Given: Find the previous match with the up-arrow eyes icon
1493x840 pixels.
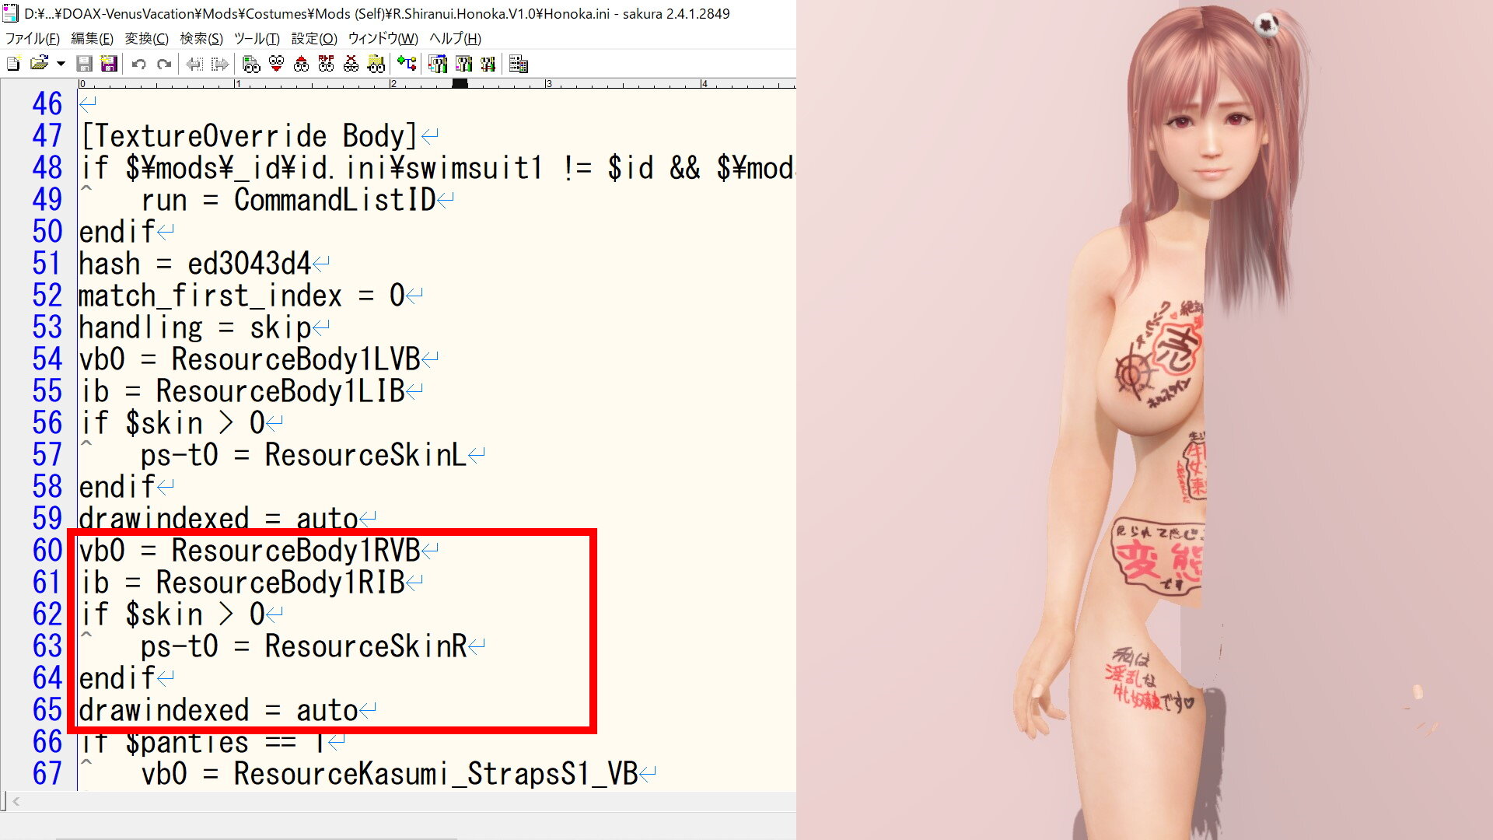Looking at the screenshot, I should point(301,64).
